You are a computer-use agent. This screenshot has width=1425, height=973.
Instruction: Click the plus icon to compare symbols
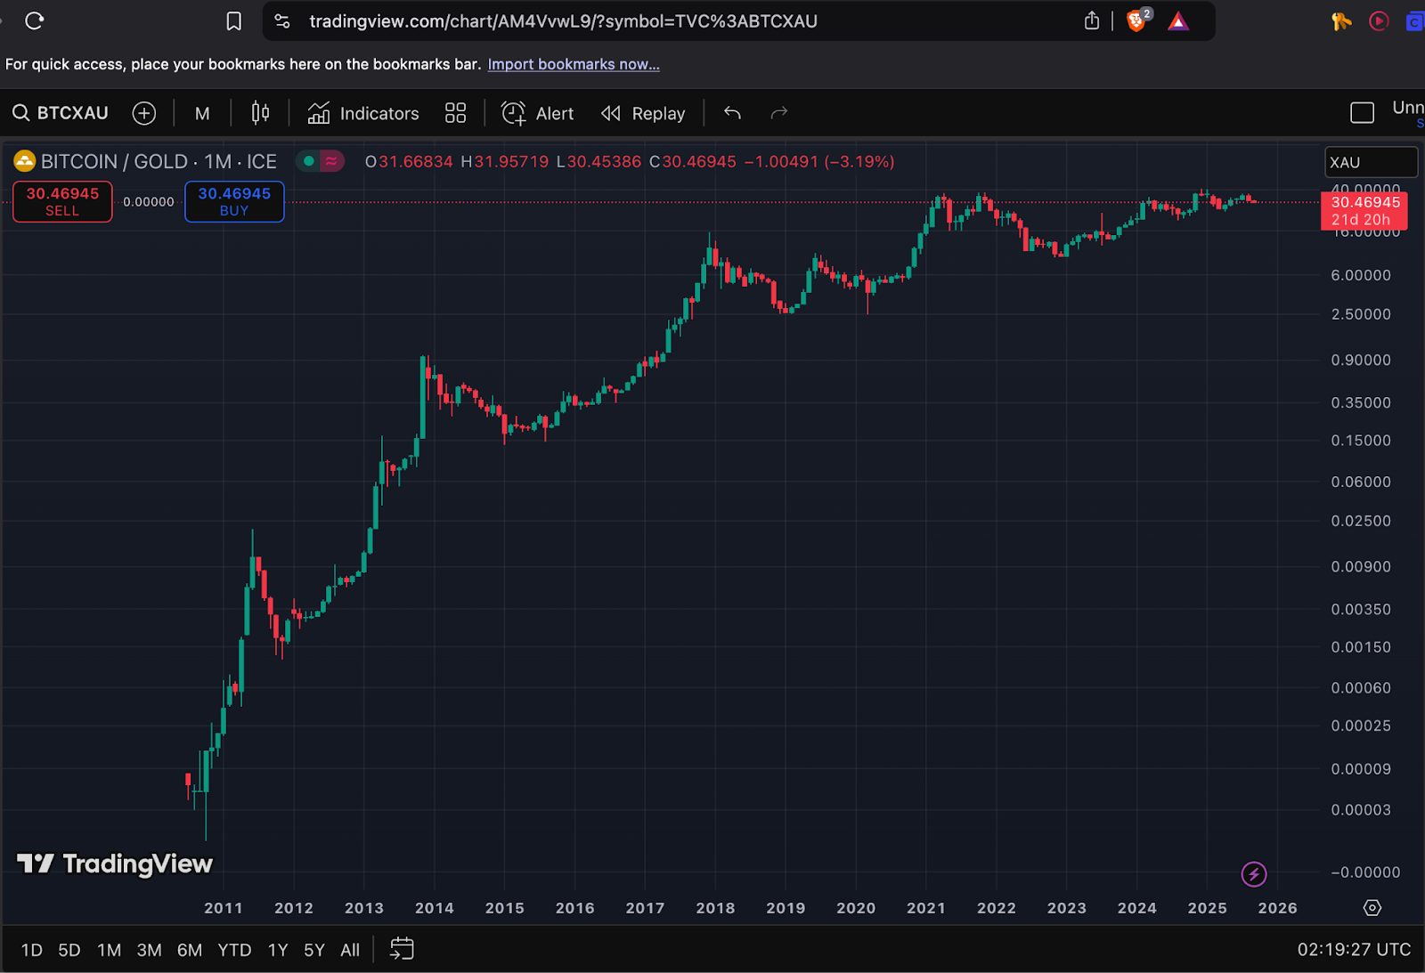tap(144, 112)
